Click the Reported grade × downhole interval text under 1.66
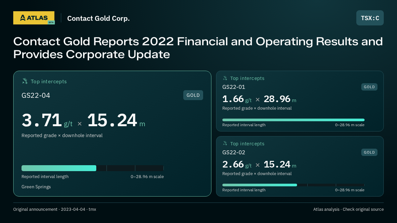 coord(257,108)
